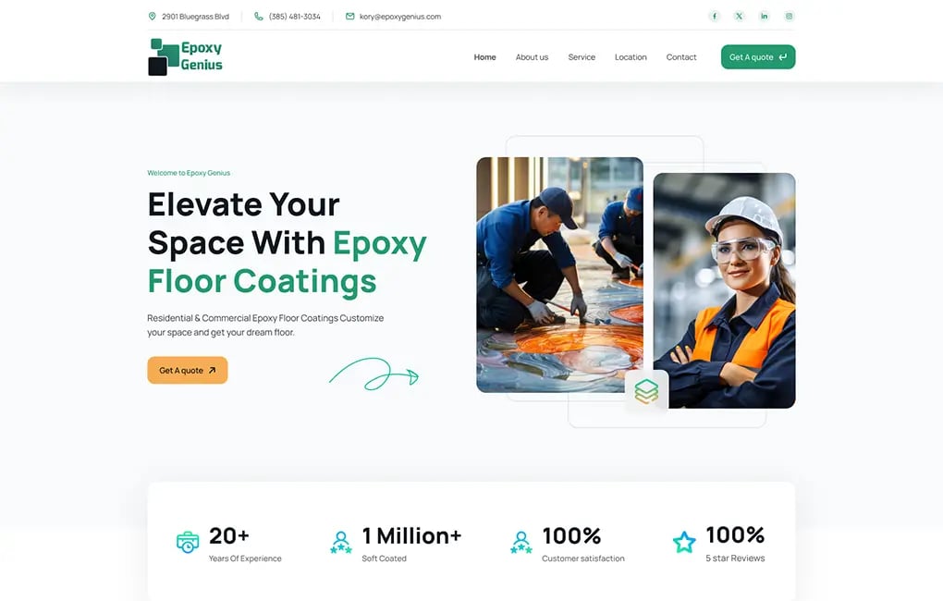Image resolution: width=943 pixels, height=601 pixels.
Task: Click the phone handset icon
Action: click(x=259, y=17)
